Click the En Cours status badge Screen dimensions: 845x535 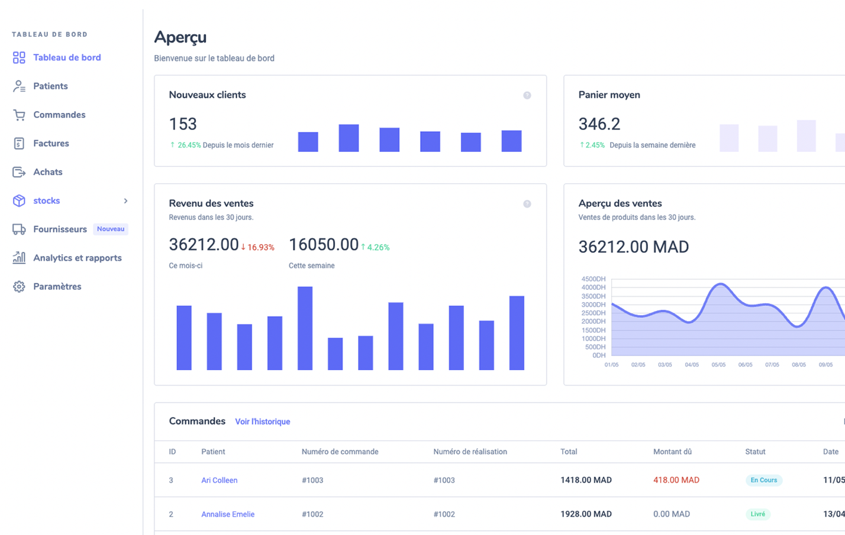point(764,480)
